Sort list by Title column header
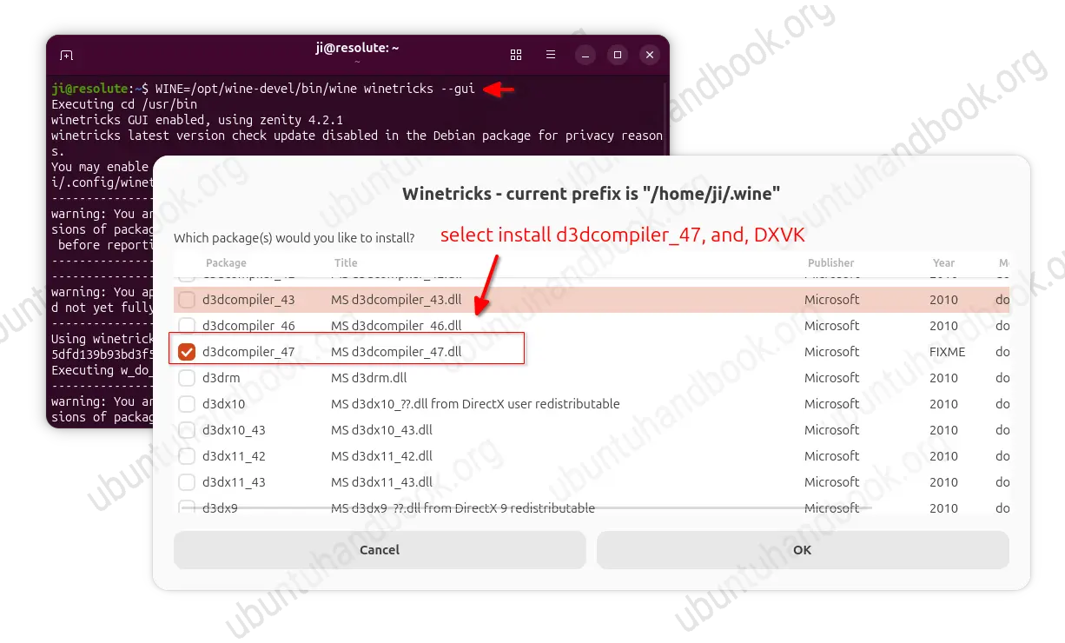The width and height of the screenshot is (1065, 643). pos(346,262)
